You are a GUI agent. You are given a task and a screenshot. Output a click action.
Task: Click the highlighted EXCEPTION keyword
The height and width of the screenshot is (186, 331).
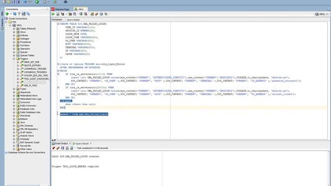tap(66, 101)
